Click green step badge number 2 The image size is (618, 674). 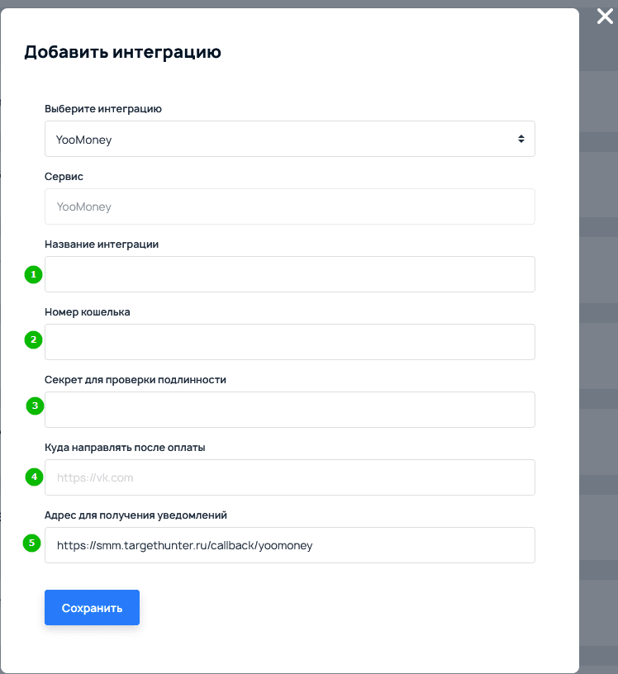click(x=33, y=339)
